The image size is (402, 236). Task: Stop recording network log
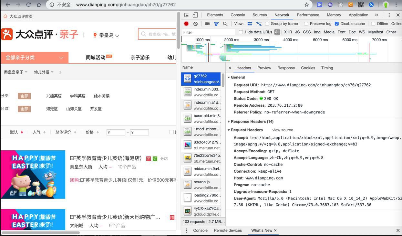[x=186, y=24]
